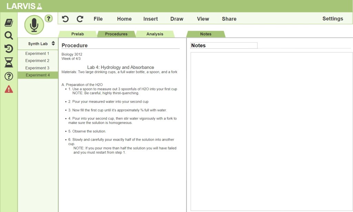Click the magnifying glass search icon
The width and height of the screenshot is (353, 212).
click(x=9, y=36)
